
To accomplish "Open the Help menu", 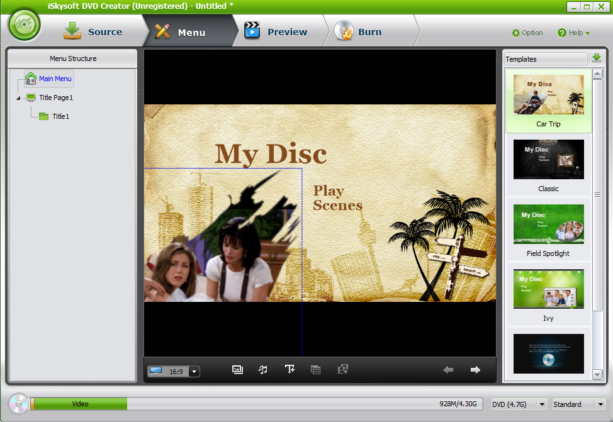I will tap(573, 33).
